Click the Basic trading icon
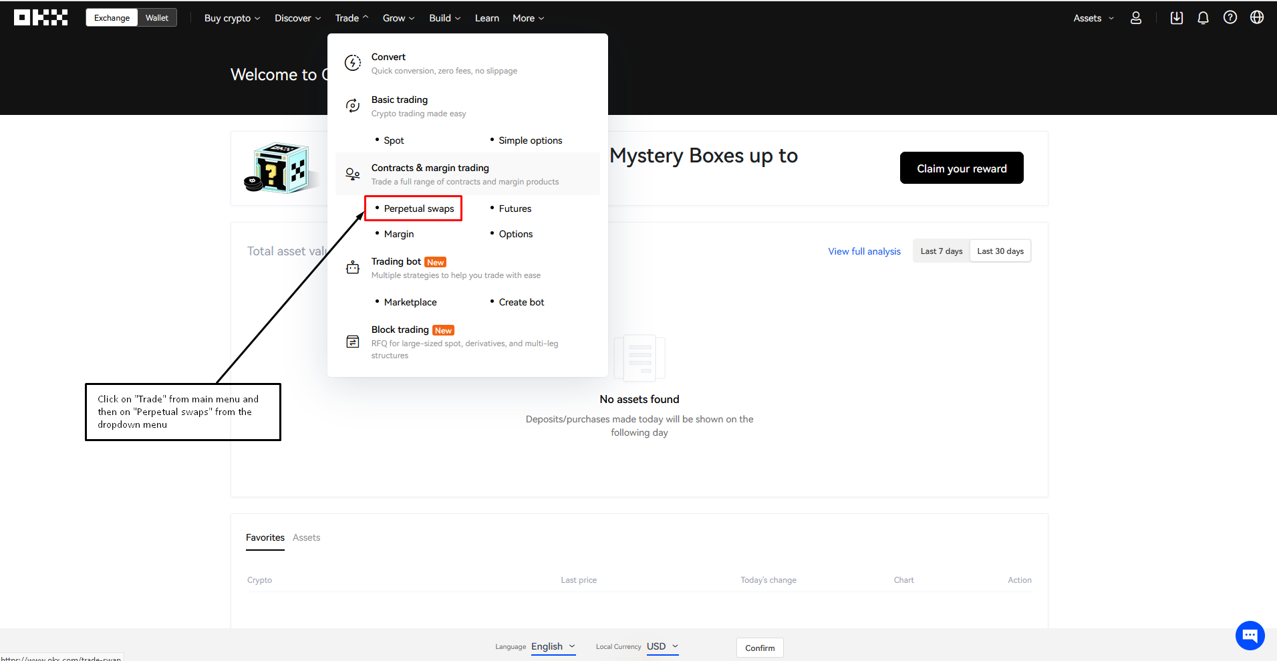 [353, 106]
